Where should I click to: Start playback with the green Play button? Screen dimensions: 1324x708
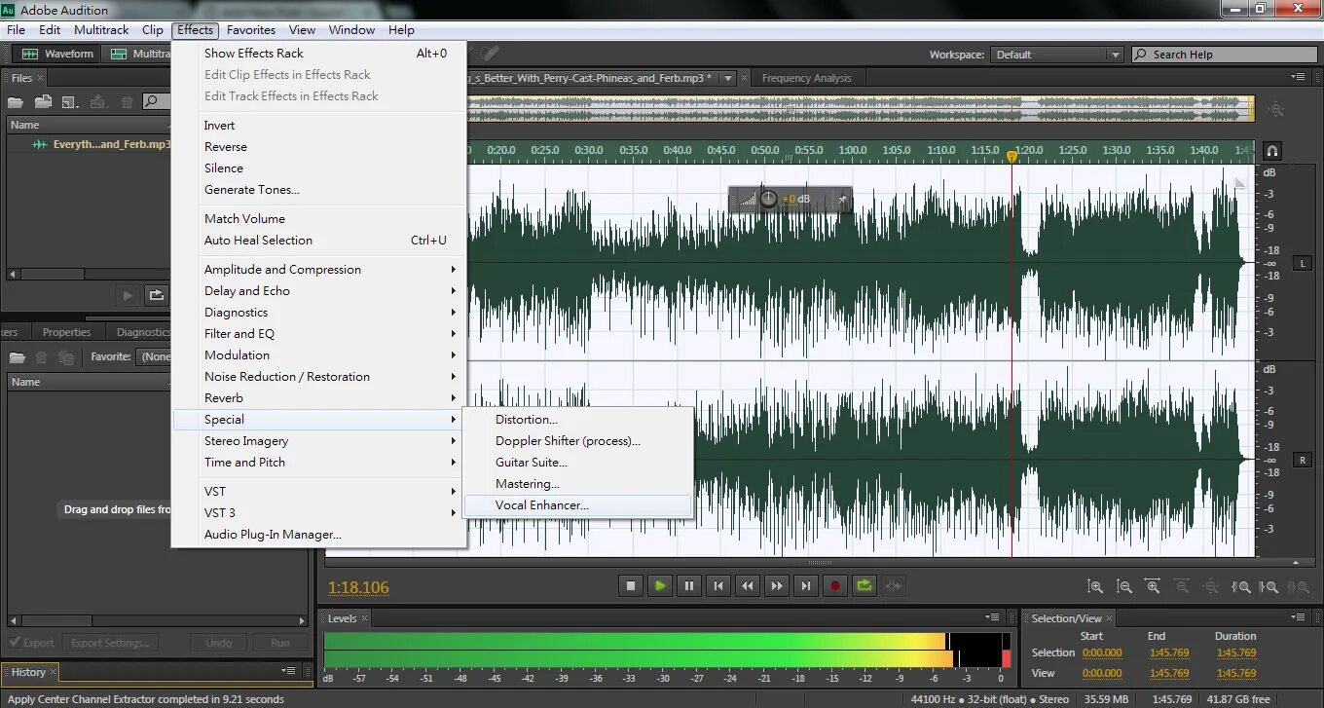(660, 585)
